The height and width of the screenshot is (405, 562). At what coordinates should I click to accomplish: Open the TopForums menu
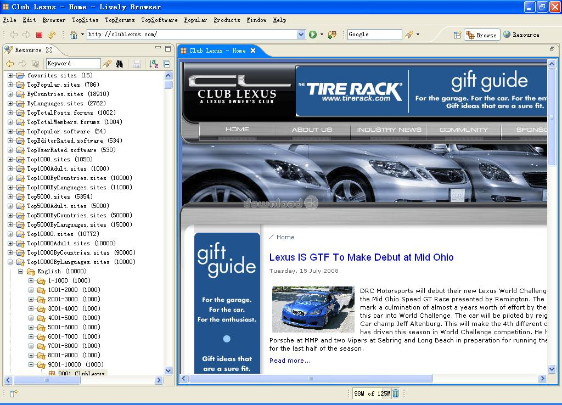pos(120,20)
